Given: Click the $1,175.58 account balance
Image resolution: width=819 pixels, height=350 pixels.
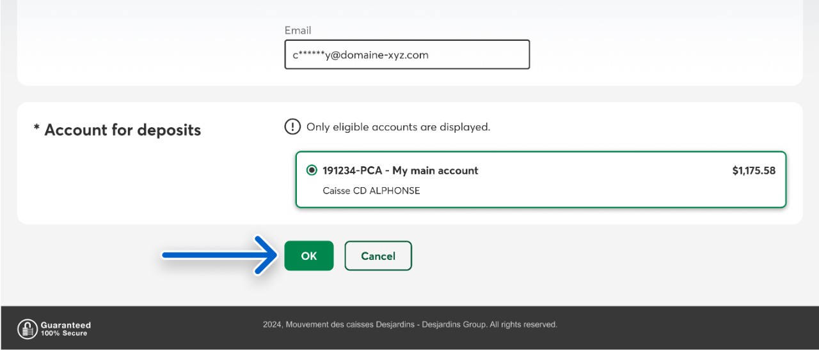Looking at the screenshot, I should point(754,171).
